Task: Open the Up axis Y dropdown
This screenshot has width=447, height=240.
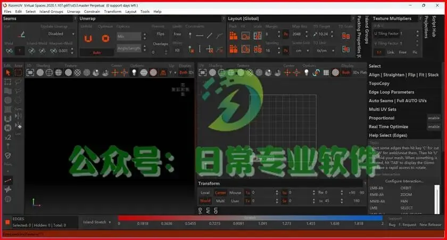Action: pos(172,73)
